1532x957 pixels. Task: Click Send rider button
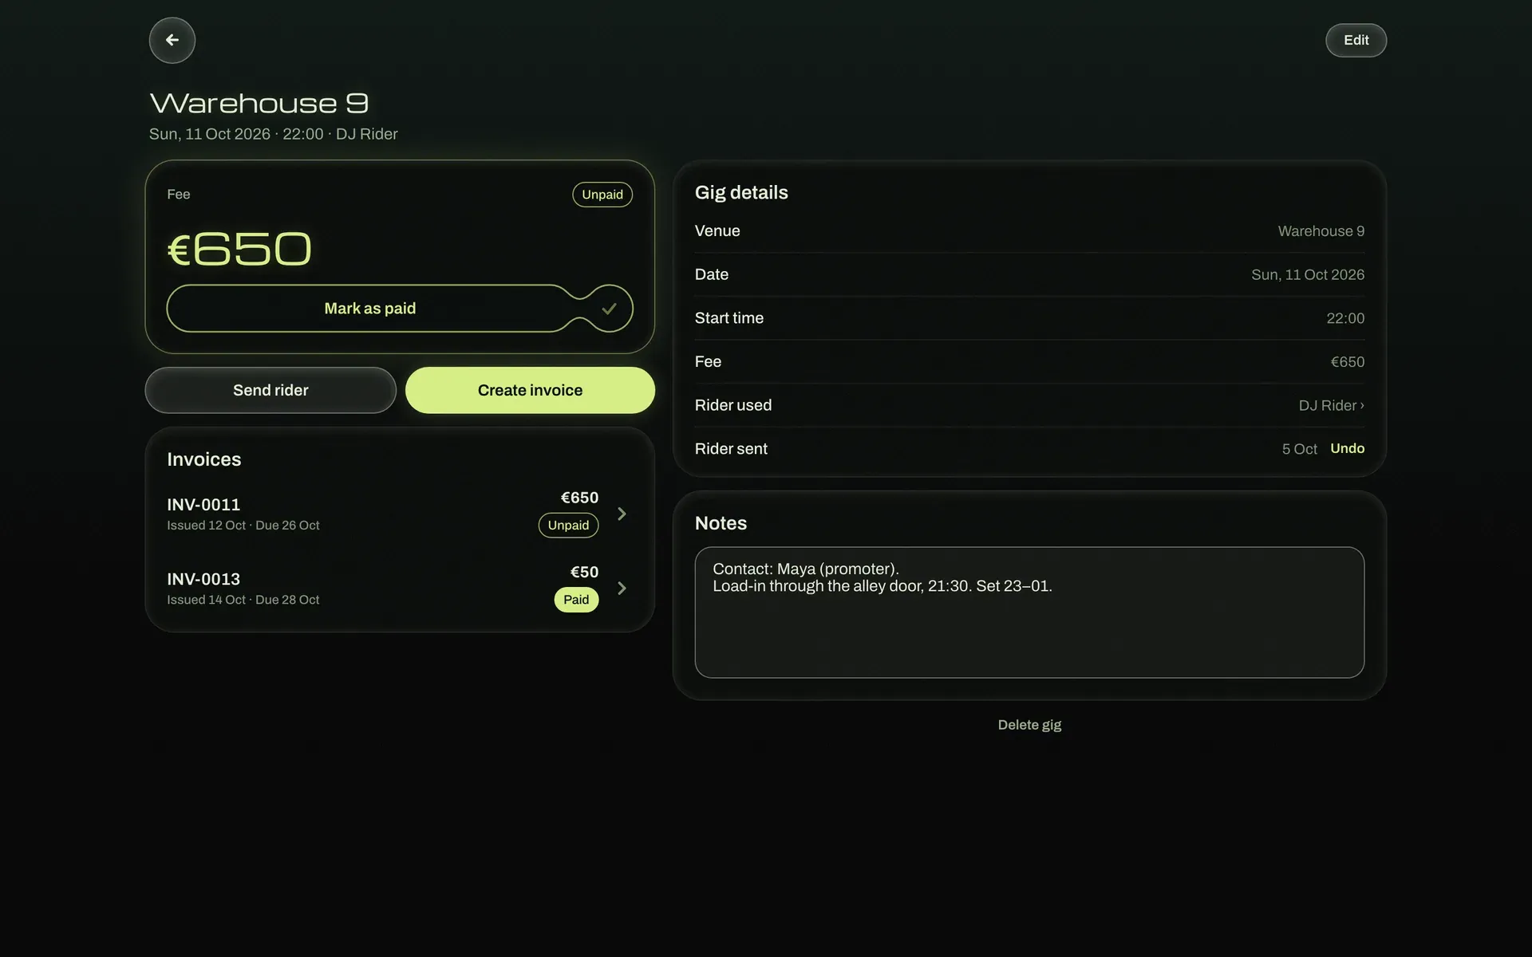point(270,390)
